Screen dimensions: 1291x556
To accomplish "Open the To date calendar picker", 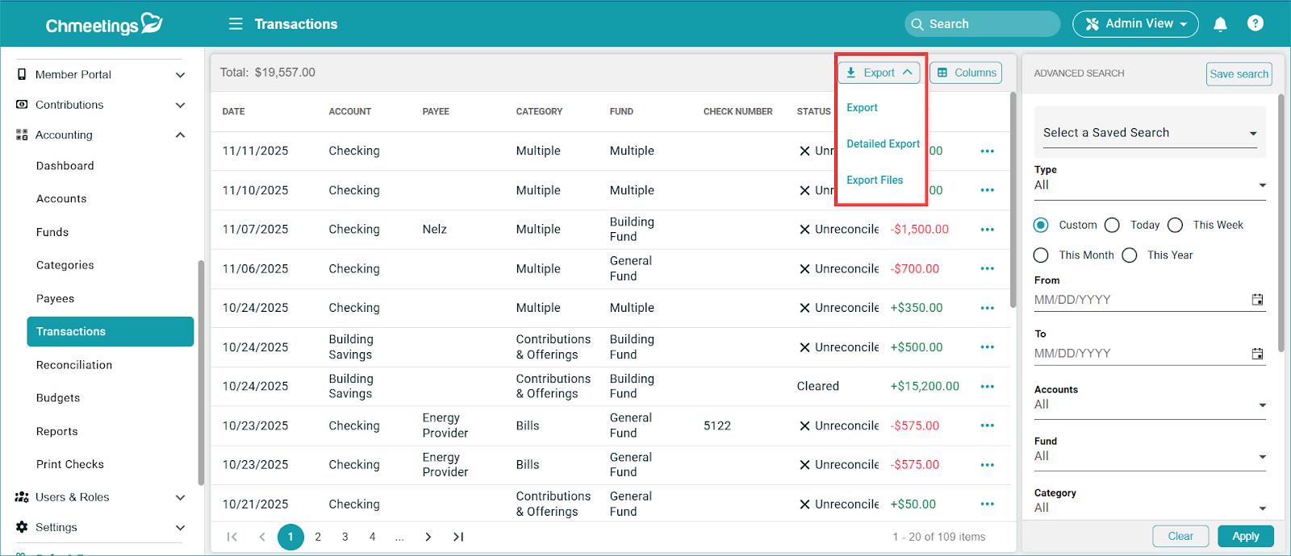I will pos(1257,354).
